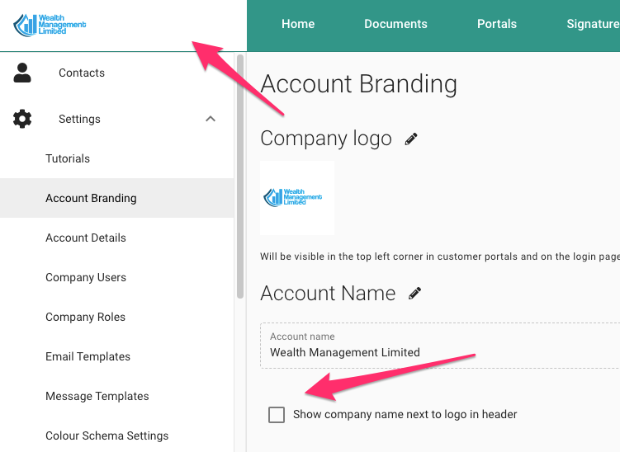Open Contacts in the sidebar
The height and width of the screenshot is (452, 620).
(82, 73)
